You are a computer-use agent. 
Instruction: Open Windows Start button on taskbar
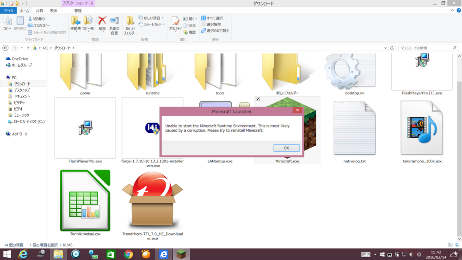7,254
